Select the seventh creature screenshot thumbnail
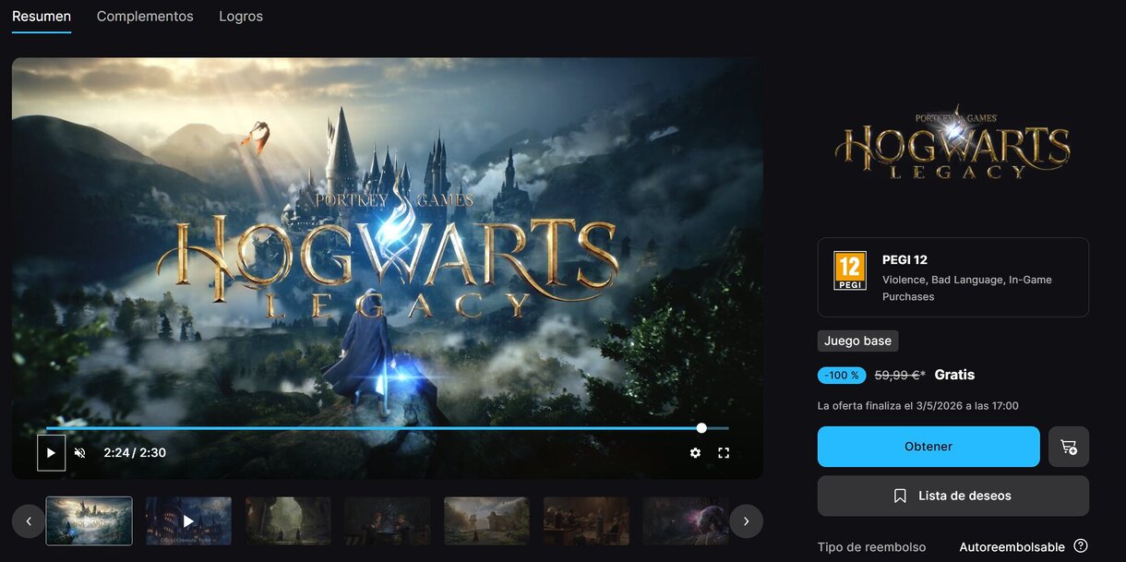The width and height of the screenshot is (1126, 562). pyautogui.click(x=686, y=521)
